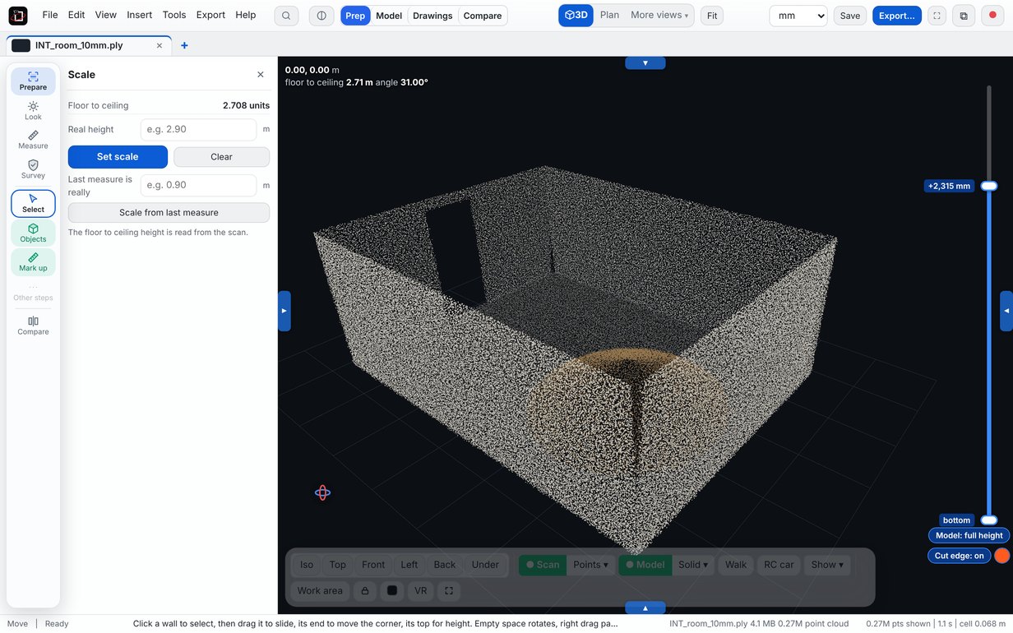1013x633 pixels.
Task: Toggle Walk mode
Action: tap(736, 565)
